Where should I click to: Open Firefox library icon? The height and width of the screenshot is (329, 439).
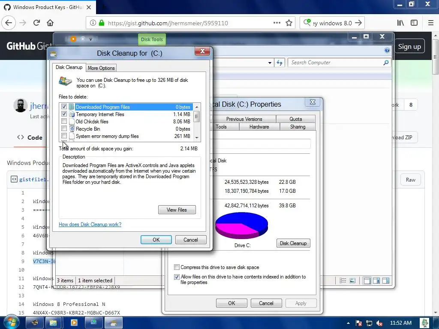401,23
